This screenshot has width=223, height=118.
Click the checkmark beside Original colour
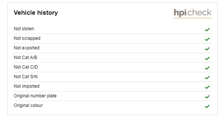(x=207, y=106)
